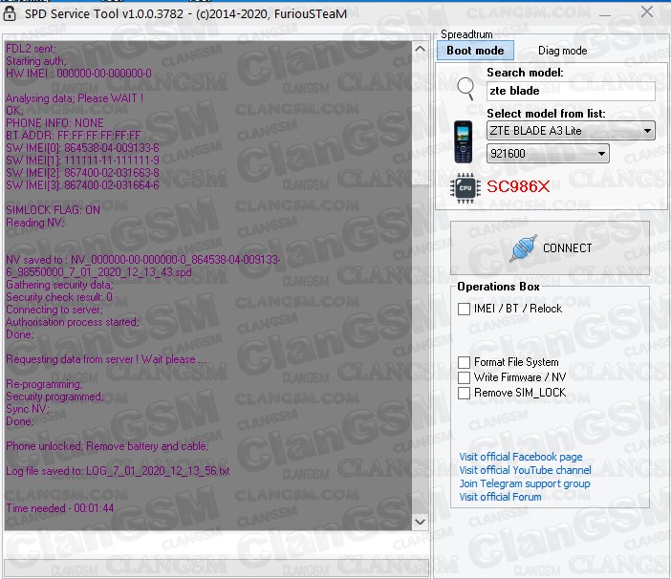Switch to the Diag mode tab
The image size is (671, 579).
tap(562, 51)
